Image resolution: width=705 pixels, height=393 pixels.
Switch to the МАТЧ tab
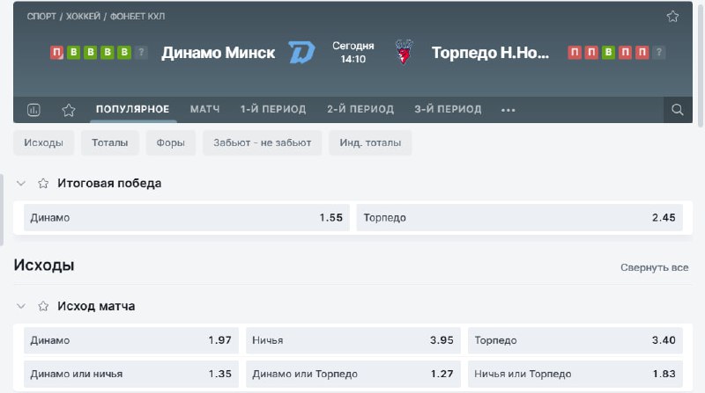pyautogui.click(x=205, y=109)
